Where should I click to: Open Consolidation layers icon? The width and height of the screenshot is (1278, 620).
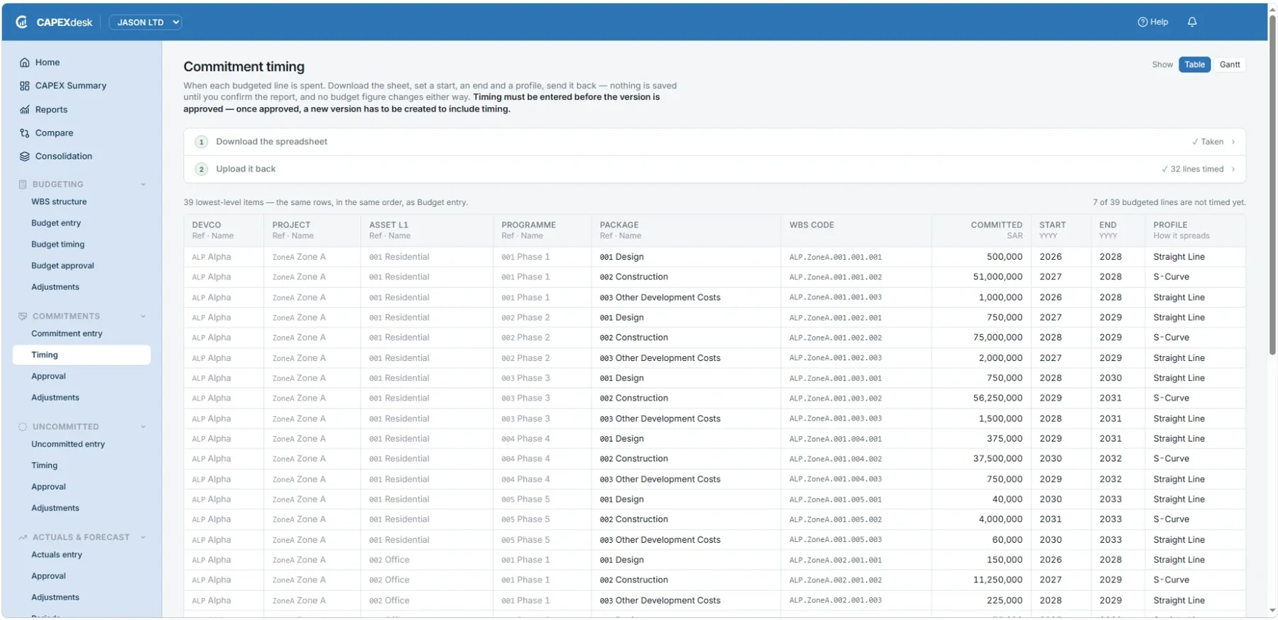[25, 157]
